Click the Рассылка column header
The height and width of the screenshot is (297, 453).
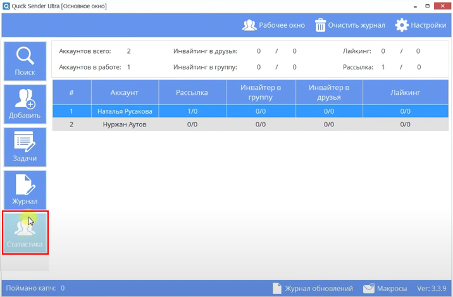pos(192,92)
